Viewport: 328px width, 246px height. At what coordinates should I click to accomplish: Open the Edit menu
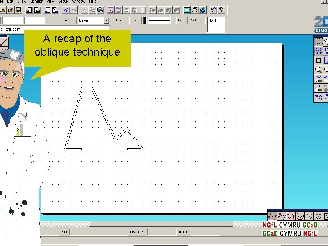10,1
